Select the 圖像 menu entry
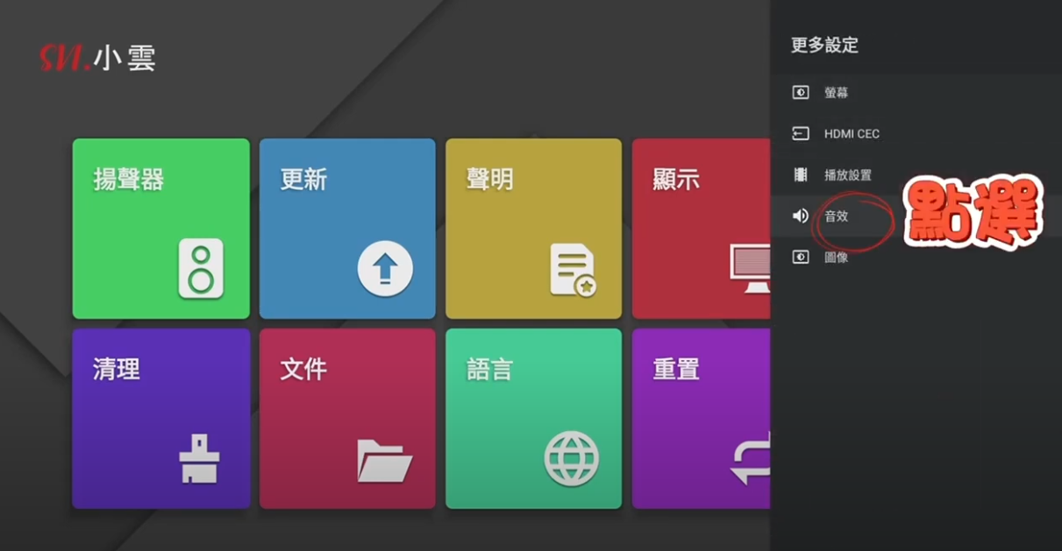This screenshot has width=1062, height=551. [x=836, y=258]
